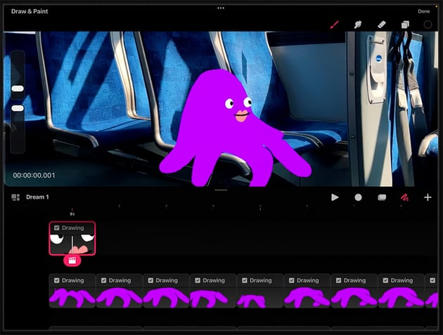Tap the red clip action badge below selected drawing
The image size is (443, 335).
tap(72, 261)
